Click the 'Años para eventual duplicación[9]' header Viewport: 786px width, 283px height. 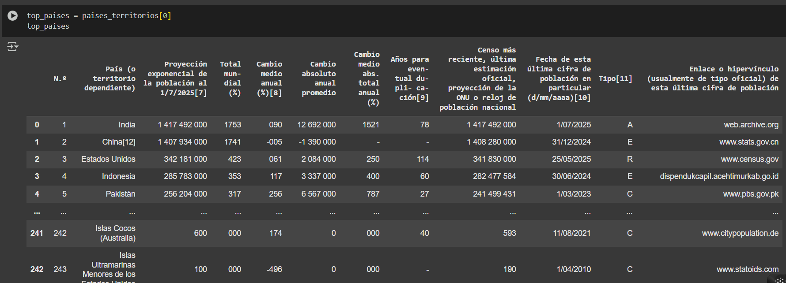click(x=410, y=78)
